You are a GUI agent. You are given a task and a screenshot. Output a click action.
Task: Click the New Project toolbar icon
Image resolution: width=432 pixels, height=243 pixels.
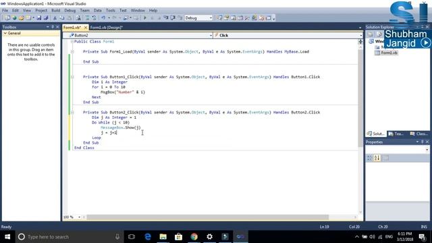click(7, 18)
